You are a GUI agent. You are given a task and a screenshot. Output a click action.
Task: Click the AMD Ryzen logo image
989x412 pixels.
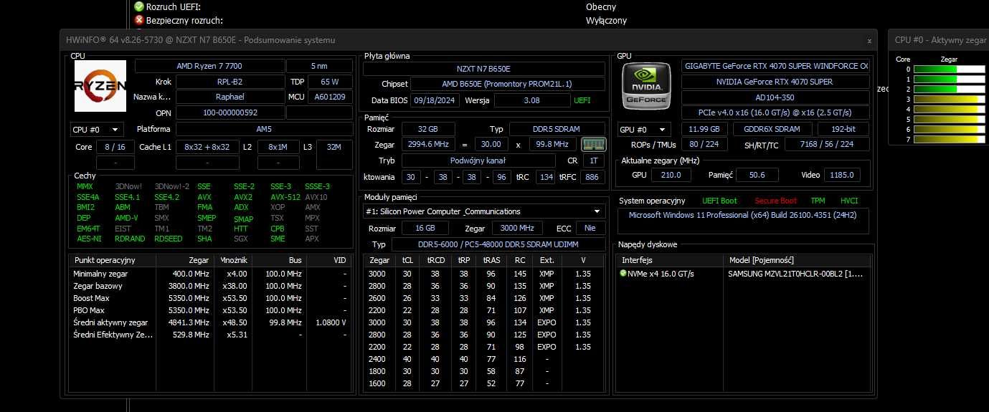(100, 86)
